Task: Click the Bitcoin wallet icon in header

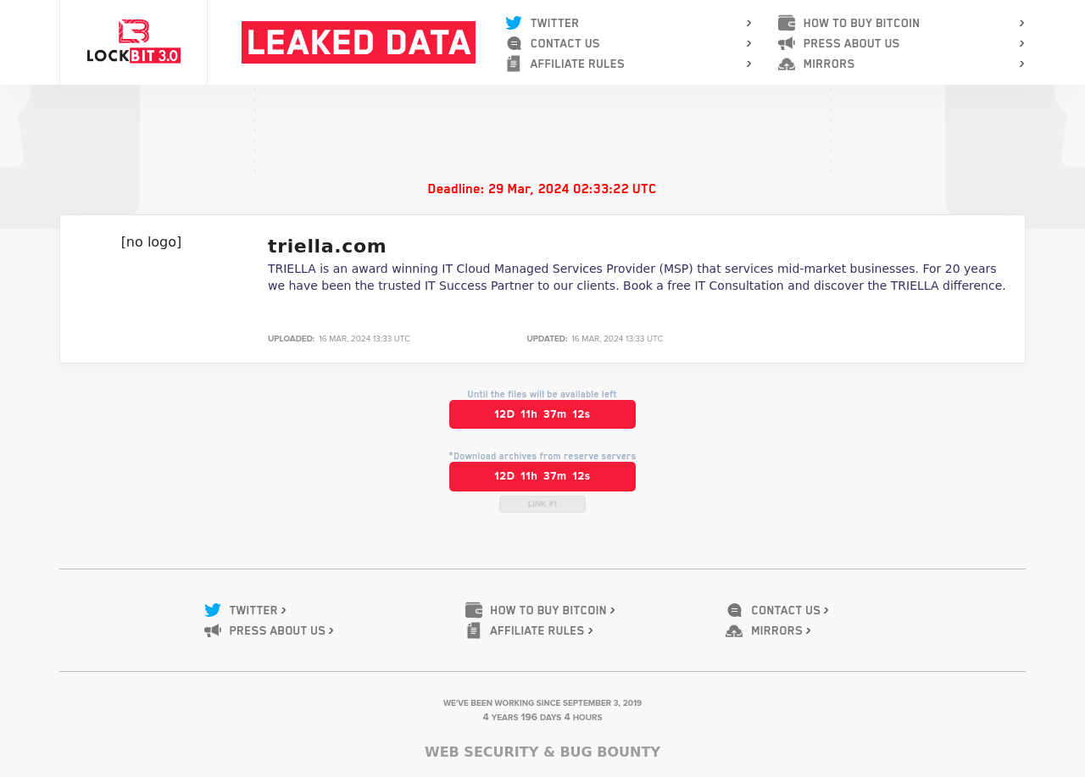Action: point(787,23)
